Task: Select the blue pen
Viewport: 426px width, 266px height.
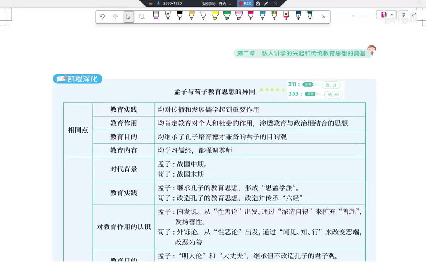Action: (263, 15)
